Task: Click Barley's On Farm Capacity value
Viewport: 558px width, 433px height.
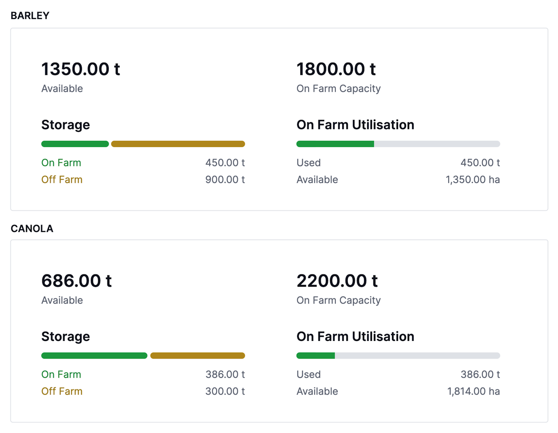Action: (x=336, y=69)
